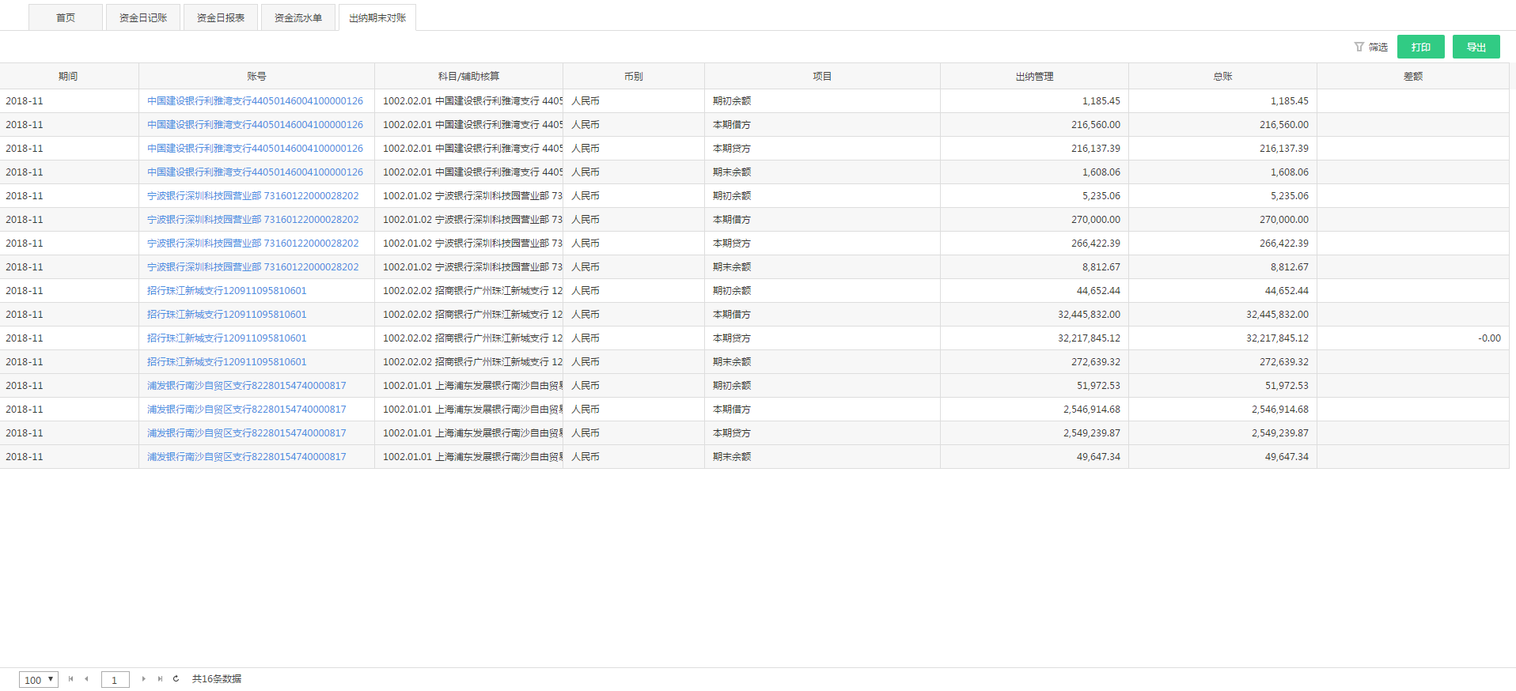
Task: Open the 资金流水单 tab
Action: [298, 17]
